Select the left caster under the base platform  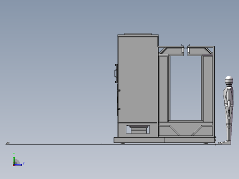(123, 143)
